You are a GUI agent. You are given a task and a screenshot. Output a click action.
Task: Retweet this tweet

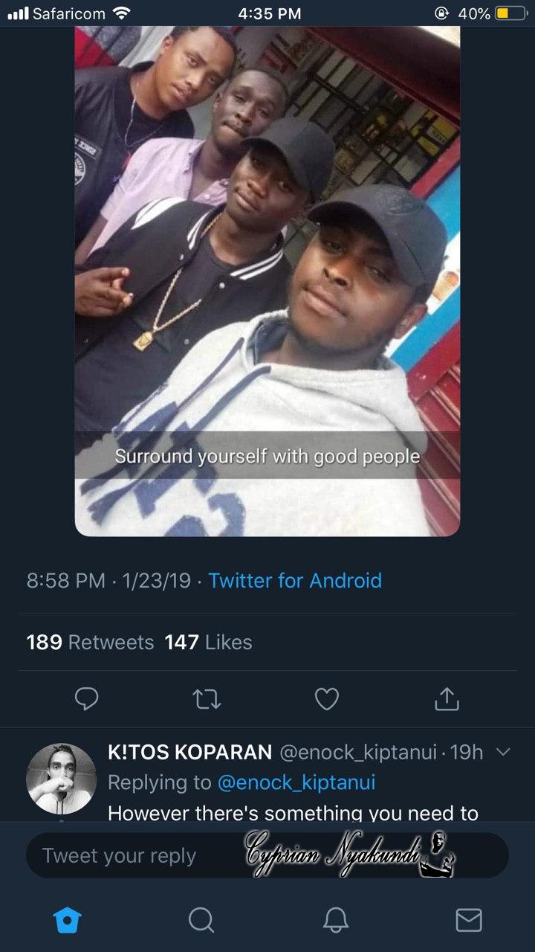(207, 699)
